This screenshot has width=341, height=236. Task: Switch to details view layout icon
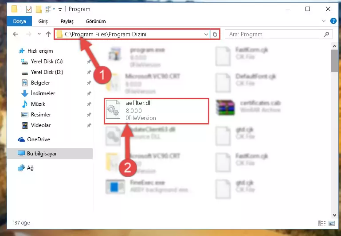click(322, 223)
